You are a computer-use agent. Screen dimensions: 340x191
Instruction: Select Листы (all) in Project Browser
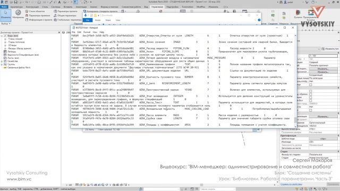tap(13, 58)
